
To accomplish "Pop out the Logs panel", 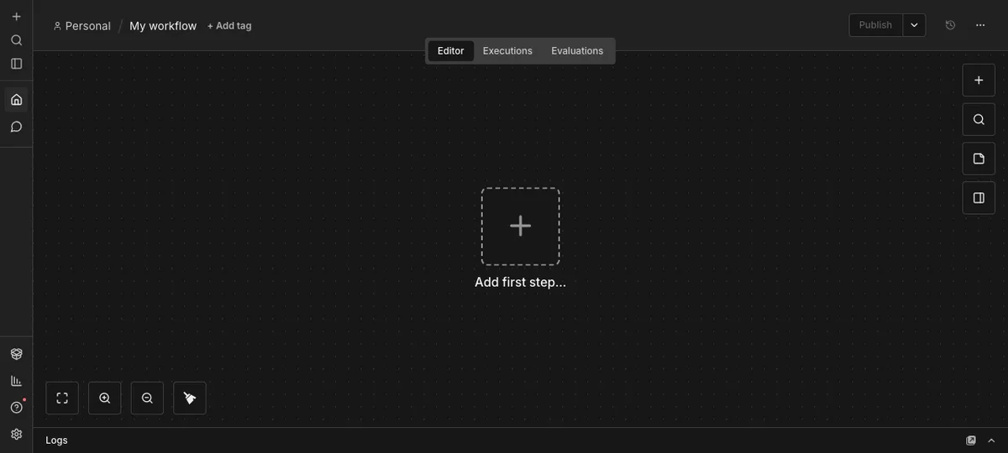I will (x=971, y=440).
